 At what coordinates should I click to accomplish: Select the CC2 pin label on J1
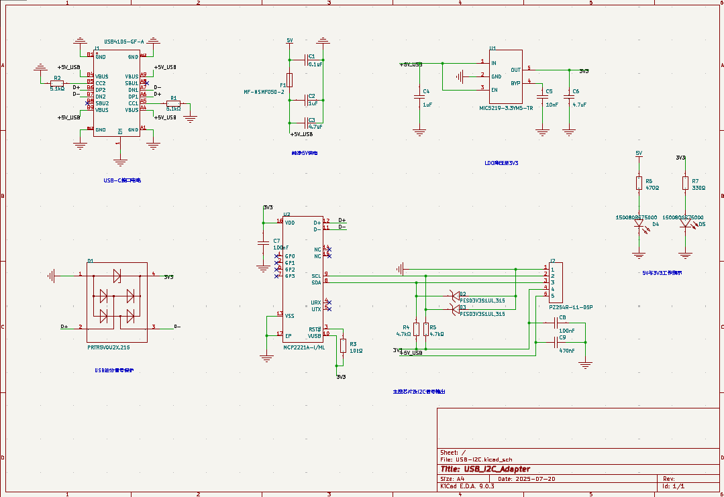point(101,84)
